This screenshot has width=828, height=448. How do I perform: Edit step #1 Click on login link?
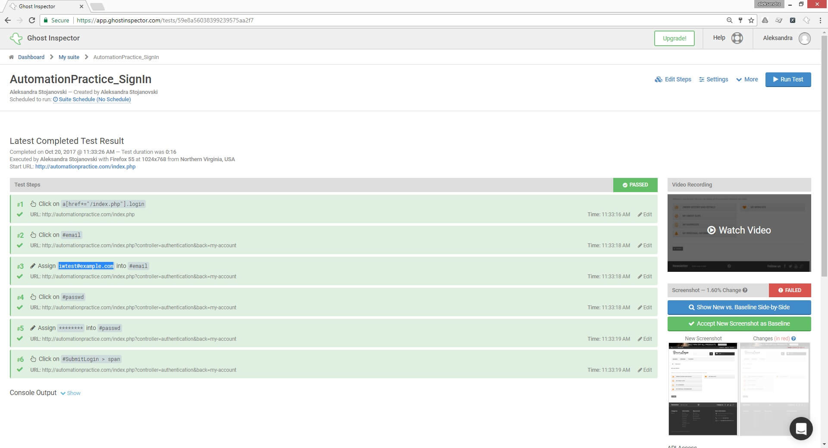(x=645, y=215)
